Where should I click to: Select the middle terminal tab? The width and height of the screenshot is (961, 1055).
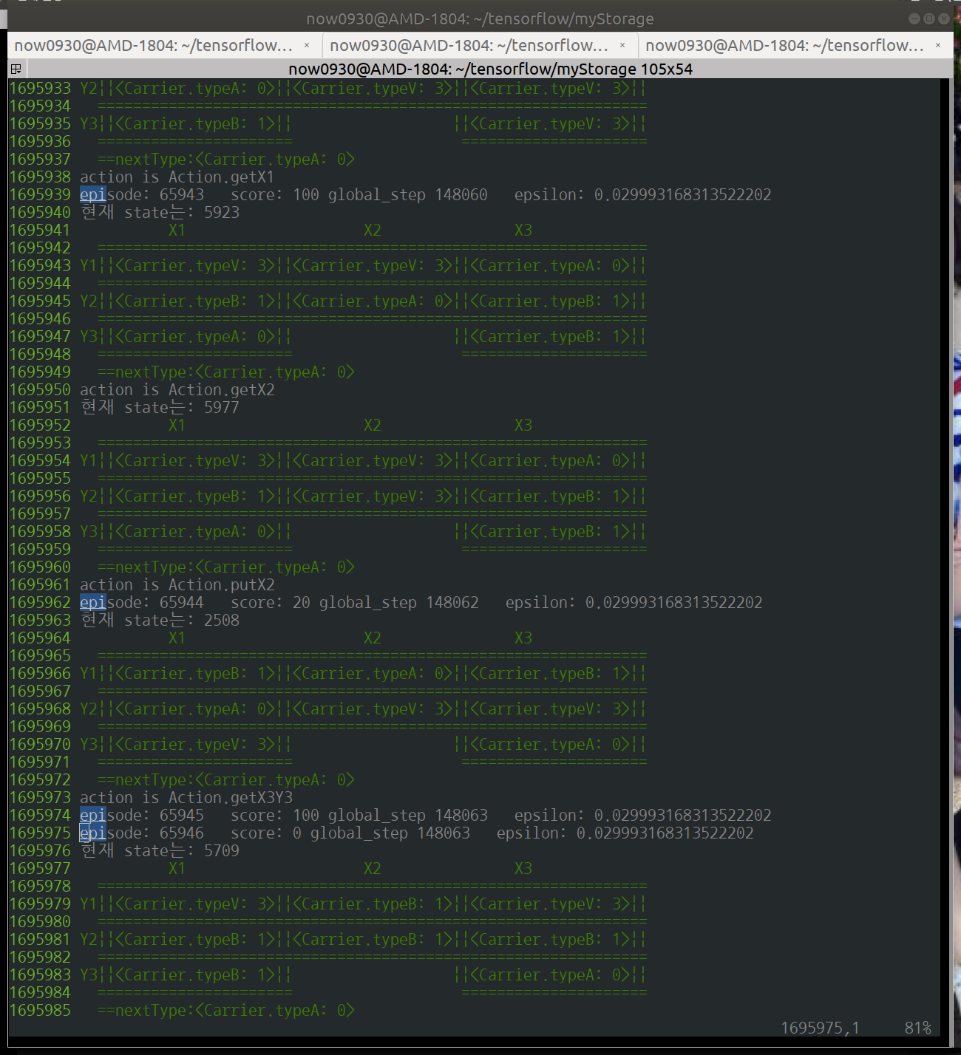click(x=469, y=45)
